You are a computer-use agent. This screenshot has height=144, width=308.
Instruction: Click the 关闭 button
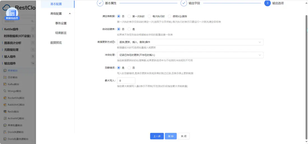point(184,136)
